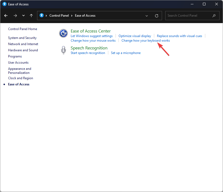Open Change how your keyboard works

(146, 41)
